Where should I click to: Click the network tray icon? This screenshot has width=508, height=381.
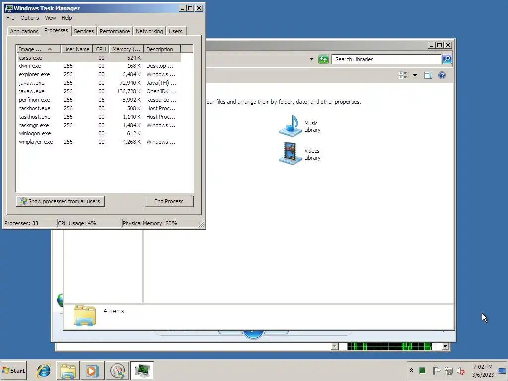(448, 370)
